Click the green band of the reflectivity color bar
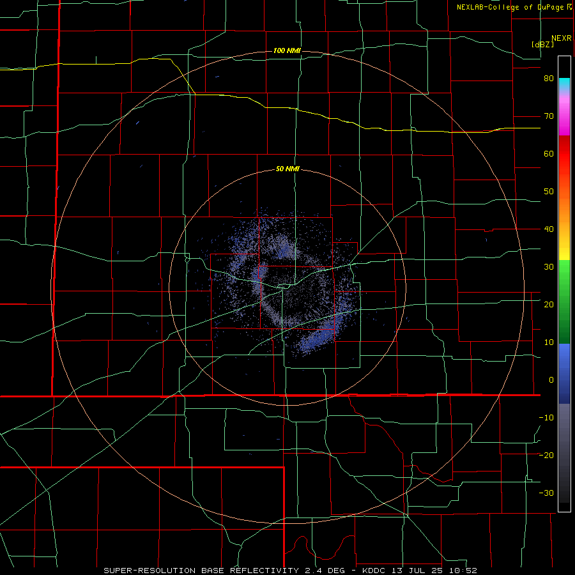Viewport: 575px width, 575px height. pyautogui.click(x=564, y=302)
